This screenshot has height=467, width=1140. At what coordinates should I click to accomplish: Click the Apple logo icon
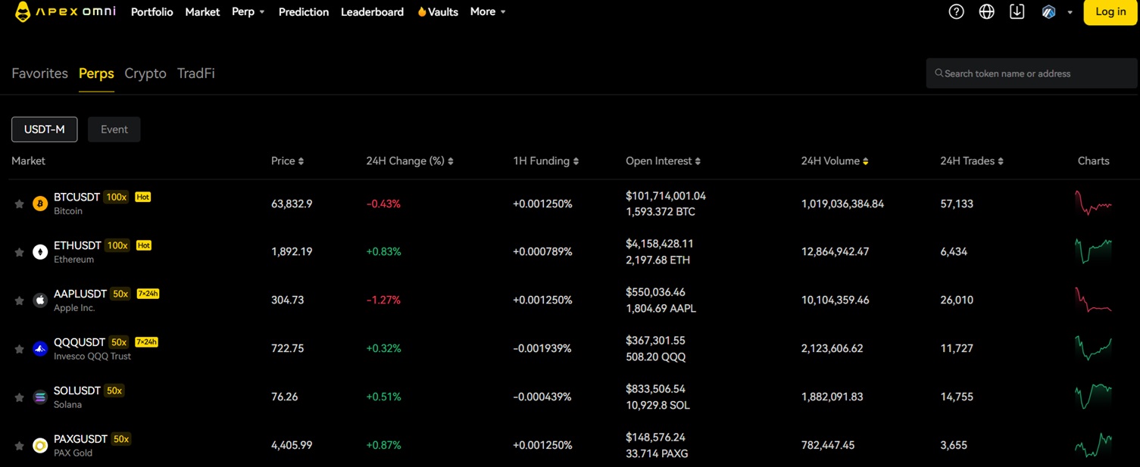[x=40, y=300]
